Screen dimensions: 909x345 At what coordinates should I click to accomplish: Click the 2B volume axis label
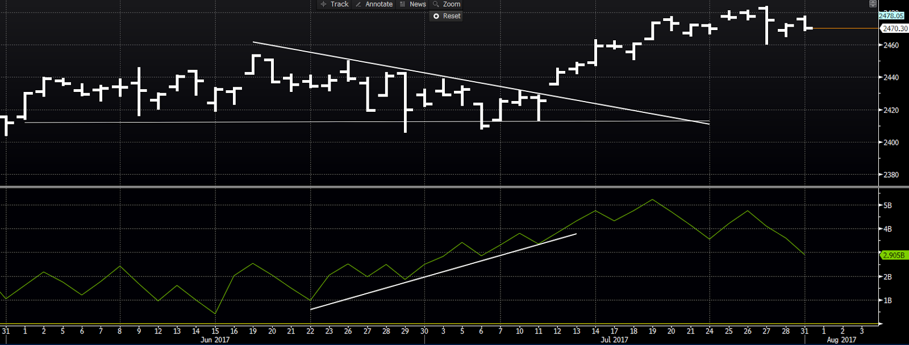coord(887,277)
